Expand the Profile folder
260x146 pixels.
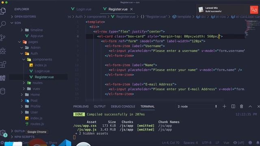pos(35,106)
